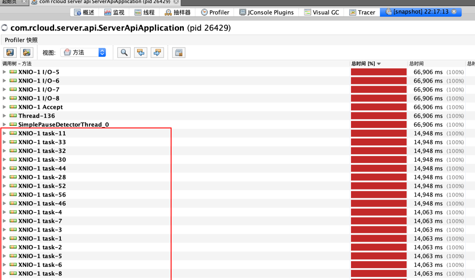This screenshot has height=280, width=475.
Task: Expand the Thread-136 node
Action: pyautogui.click(x=4, y=116)
